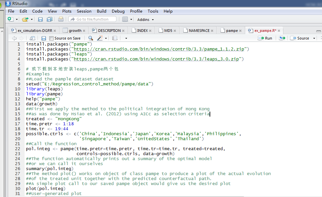Minimize the source editor pane
Viewport: 322px width, 197px height.
319,31
